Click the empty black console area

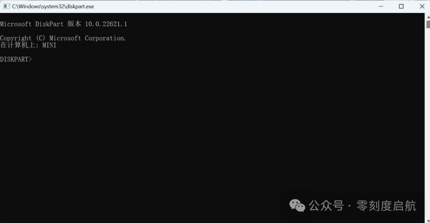(x=192, y=123)
